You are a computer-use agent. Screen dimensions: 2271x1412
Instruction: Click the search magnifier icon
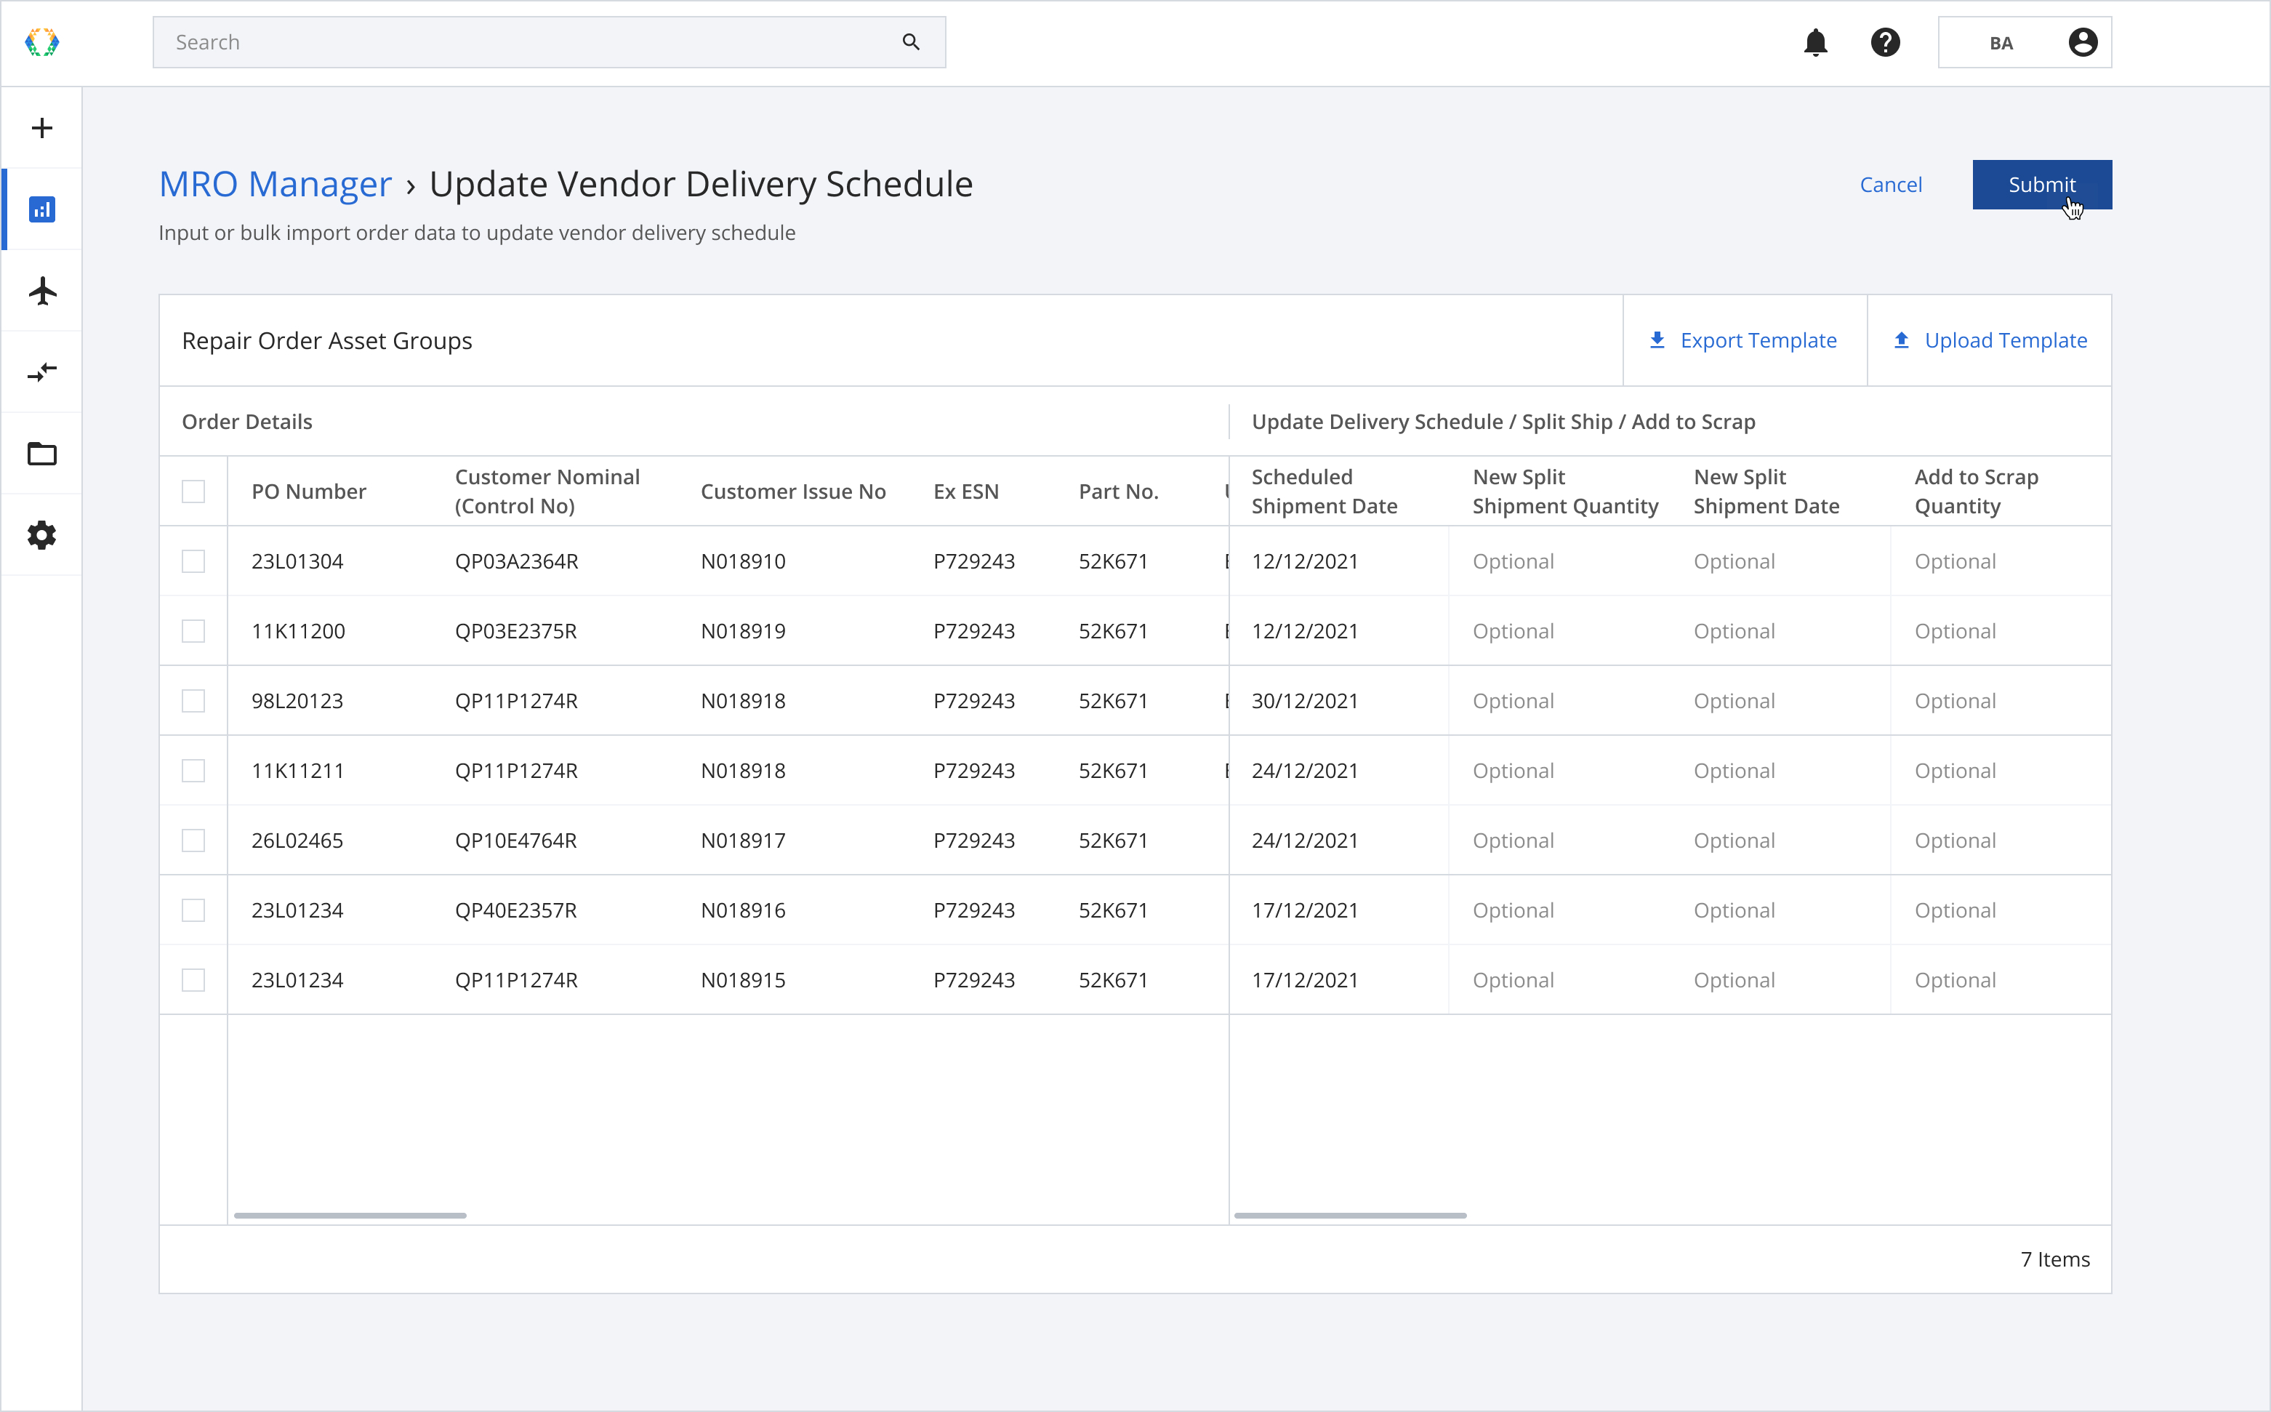click(911, 42)
